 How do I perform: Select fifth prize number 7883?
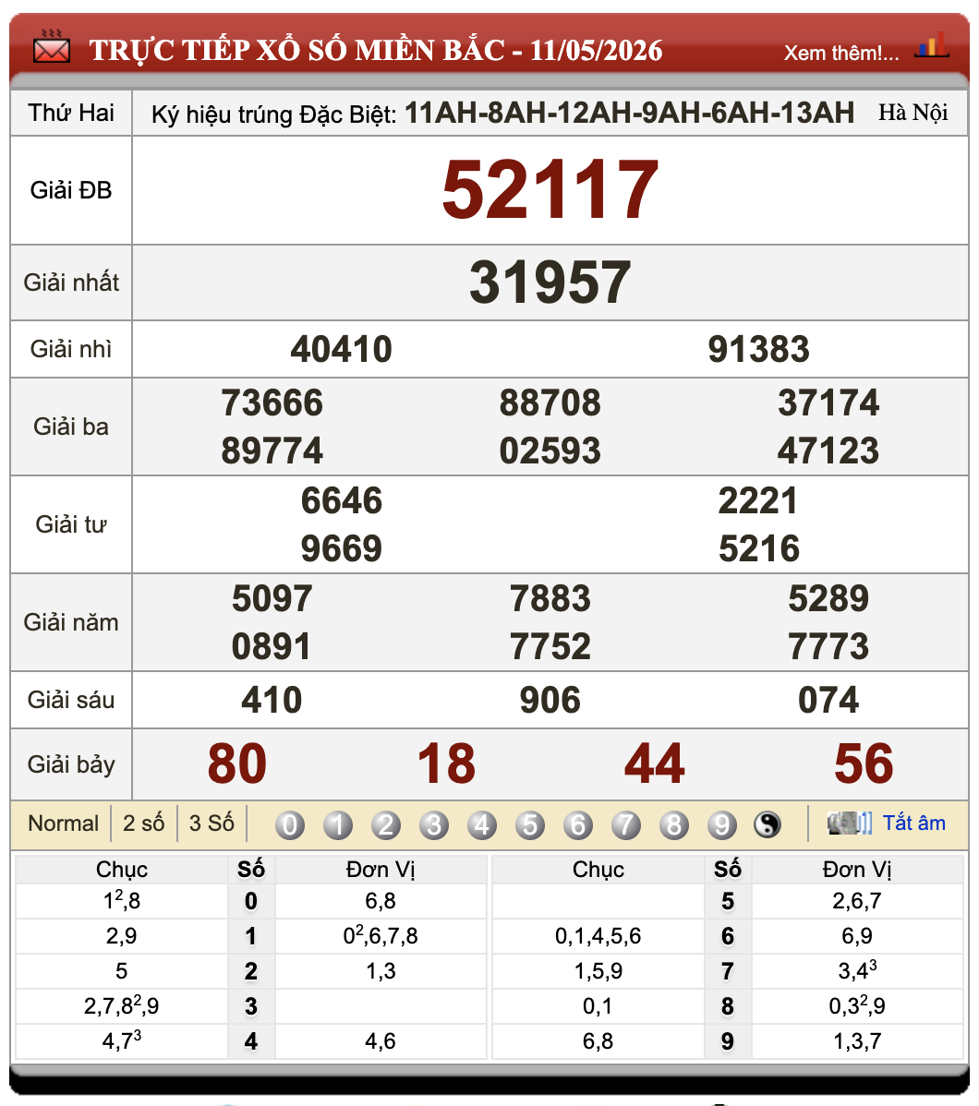point(550,599)
